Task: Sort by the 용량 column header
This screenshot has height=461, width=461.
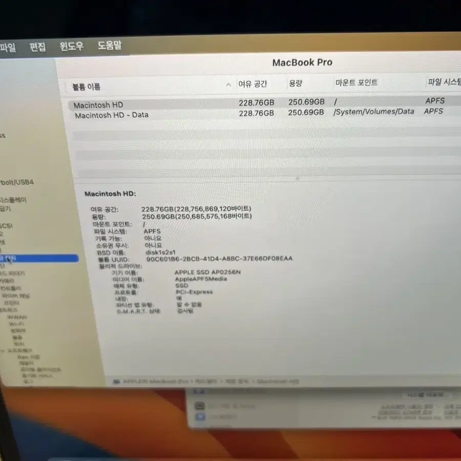Action: pyautogui.click(x=296, y=83)
